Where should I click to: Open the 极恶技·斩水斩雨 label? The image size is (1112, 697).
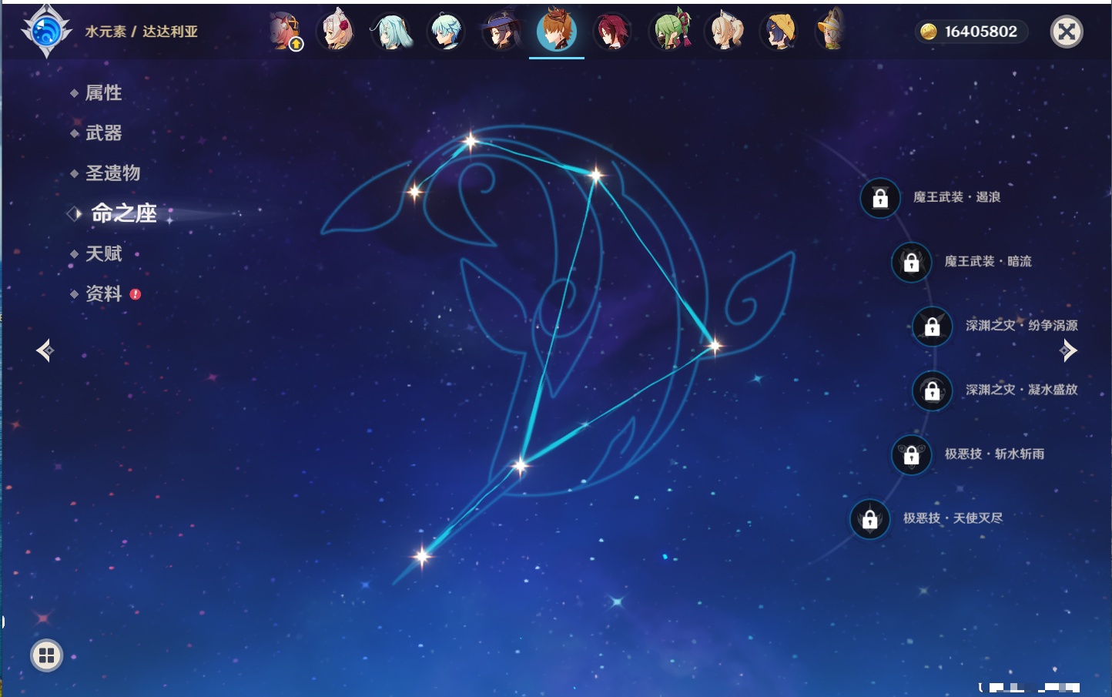pos(994,454)
